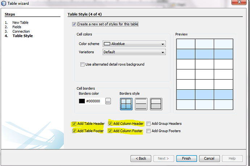Open borders color picker with ellipsis button
This screenshot has height=166, width=250.
click(x=108, y=101)
